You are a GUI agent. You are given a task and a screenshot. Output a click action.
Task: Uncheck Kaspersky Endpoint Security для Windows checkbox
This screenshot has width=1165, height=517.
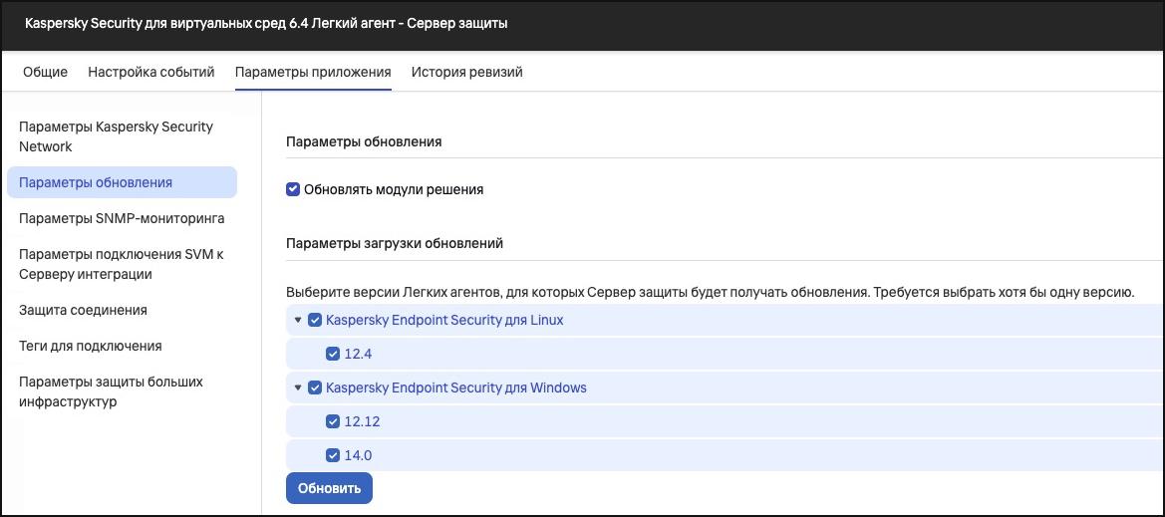314,388
